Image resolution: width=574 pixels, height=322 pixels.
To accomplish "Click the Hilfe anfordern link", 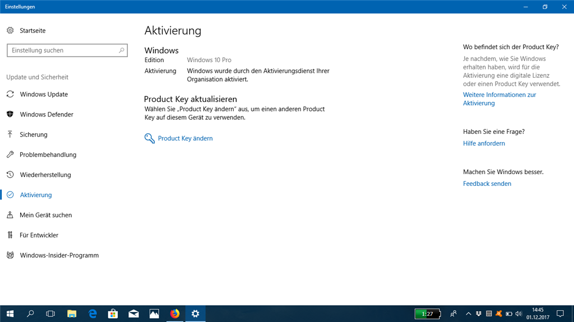I will click(x=484, y=143).
